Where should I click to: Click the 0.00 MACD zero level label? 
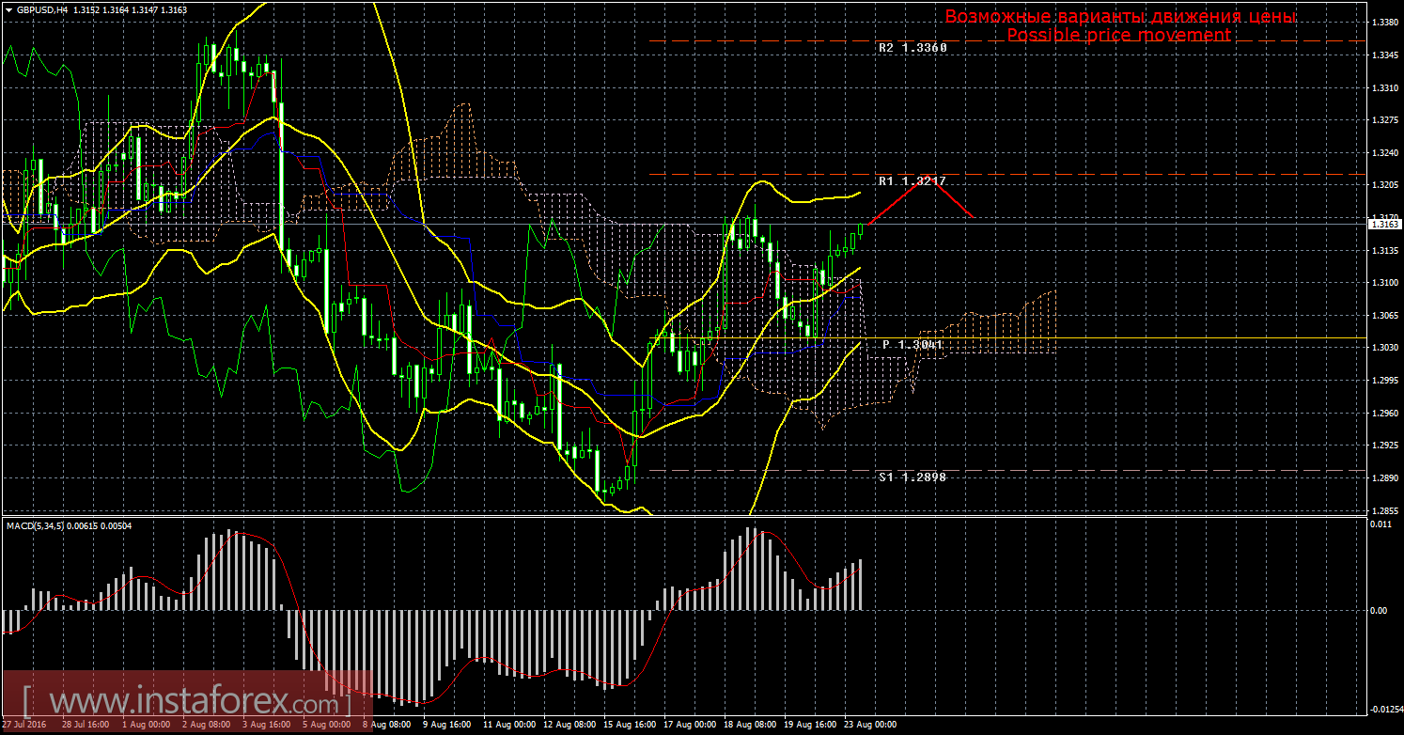1377,610
